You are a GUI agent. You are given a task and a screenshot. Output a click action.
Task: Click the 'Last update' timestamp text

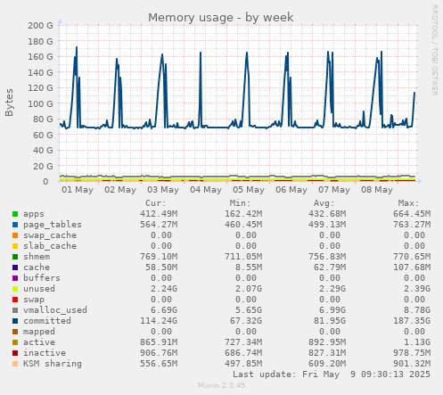click(x=332, y=374)
